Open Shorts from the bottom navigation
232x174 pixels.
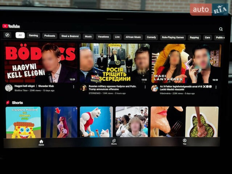click(x=114, y=142)
